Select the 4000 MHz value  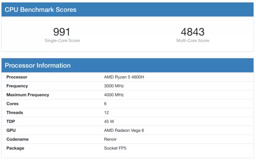114,95
